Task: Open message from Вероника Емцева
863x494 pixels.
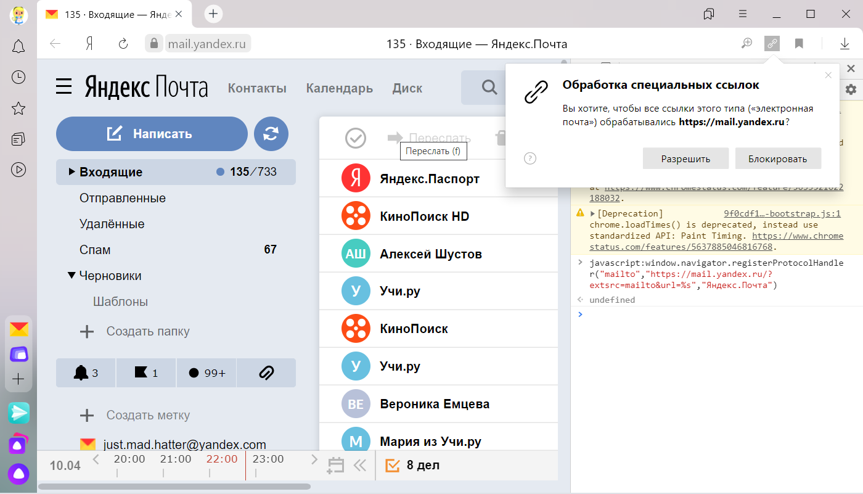Action: [438, 404]
